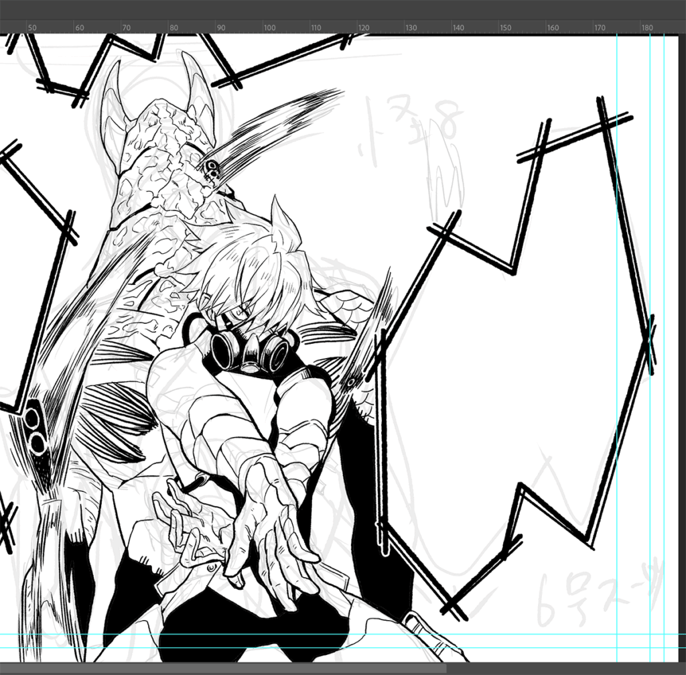Click the small skull ornament near the monster's horn

(212, 170)
